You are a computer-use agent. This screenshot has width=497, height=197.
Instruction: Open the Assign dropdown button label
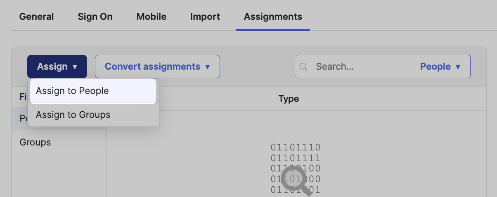pyautogui.click(x=52, y=67)
